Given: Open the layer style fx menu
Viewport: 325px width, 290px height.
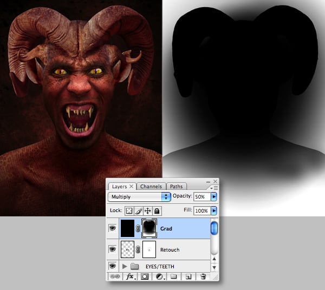Looking at the screenshot, I should (x=130, y=276).
